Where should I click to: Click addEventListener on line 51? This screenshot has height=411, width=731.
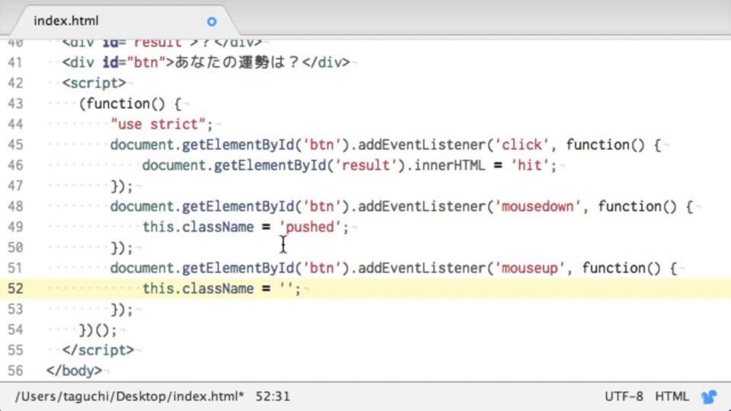click(x=422, y=269)
